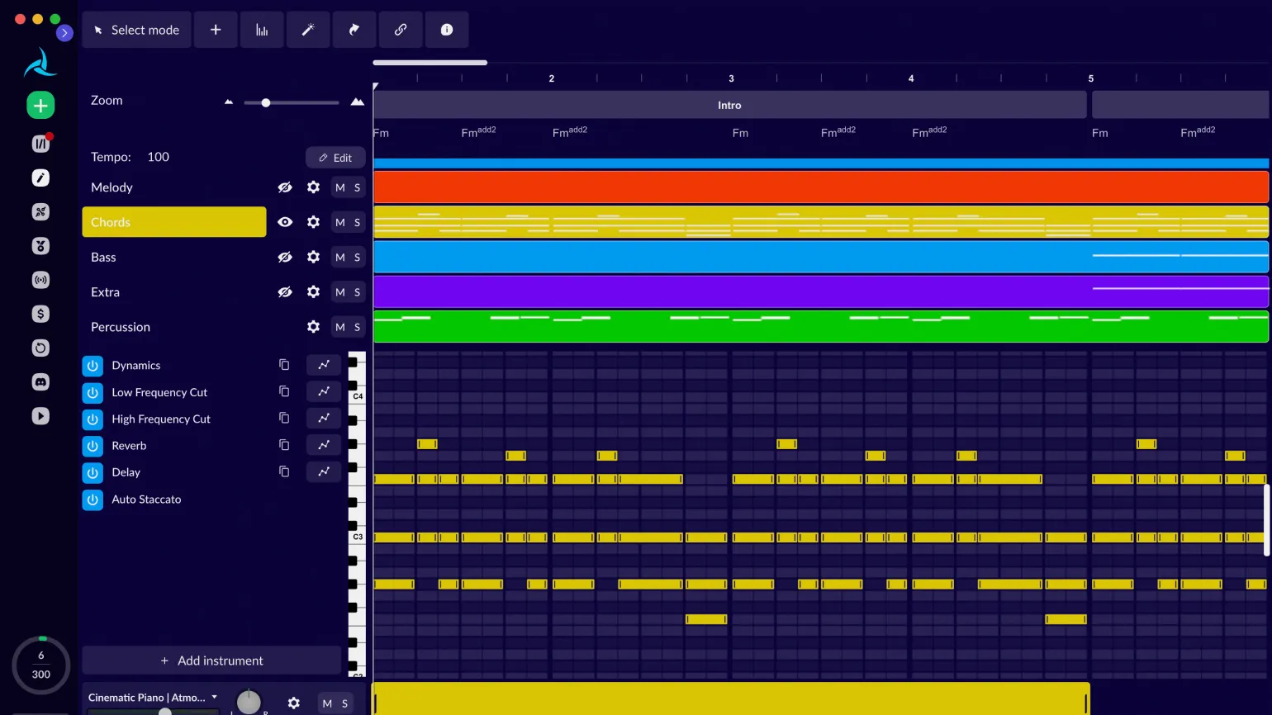The image size is (1272, 715).
Task: Expand the sidebar with the chevron arrow
Action: click(64, 33)
